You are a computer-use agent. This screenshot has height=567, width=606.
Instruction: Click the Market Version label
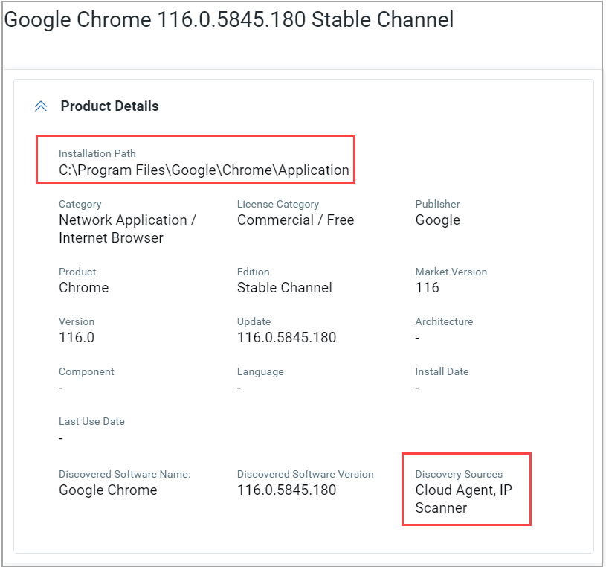(x=451, y=272)
